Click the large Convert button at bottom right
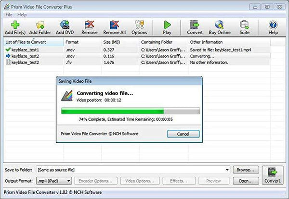 point(273,175)
